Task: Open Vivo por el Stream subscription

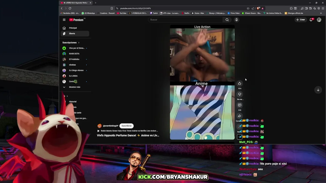Action: tap(75, 48)
